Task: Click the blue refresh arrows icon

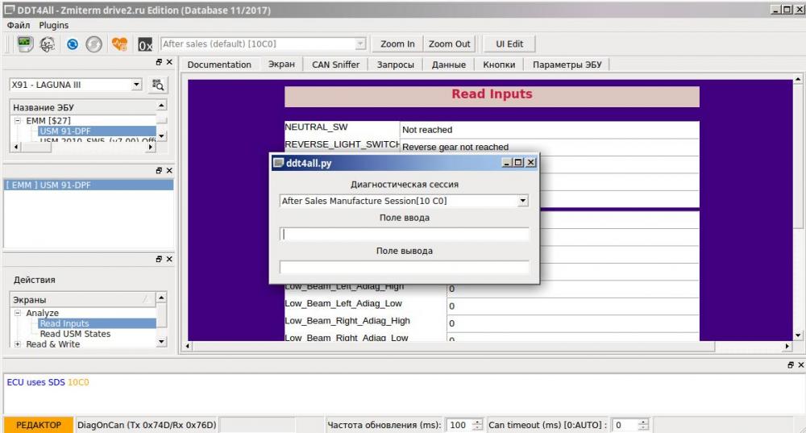Action: pos(73,44)
